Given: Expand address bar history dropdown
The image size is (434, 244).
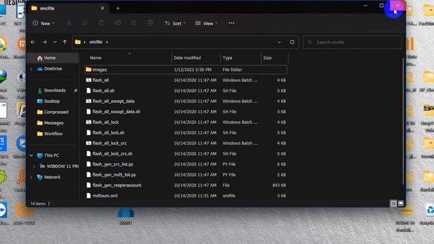Looking at the screenshot, I should click(x=279, y=42).
